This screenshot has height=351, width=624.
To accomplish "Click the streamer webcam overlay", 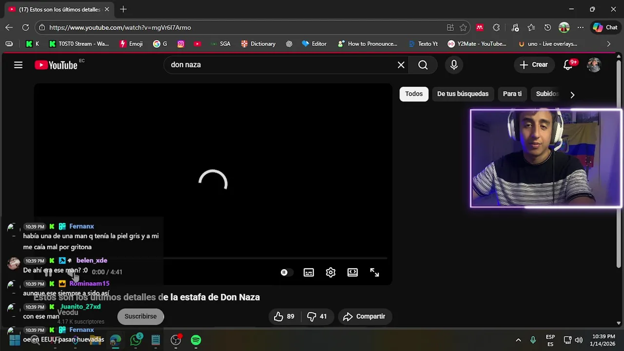I will 546,158.
